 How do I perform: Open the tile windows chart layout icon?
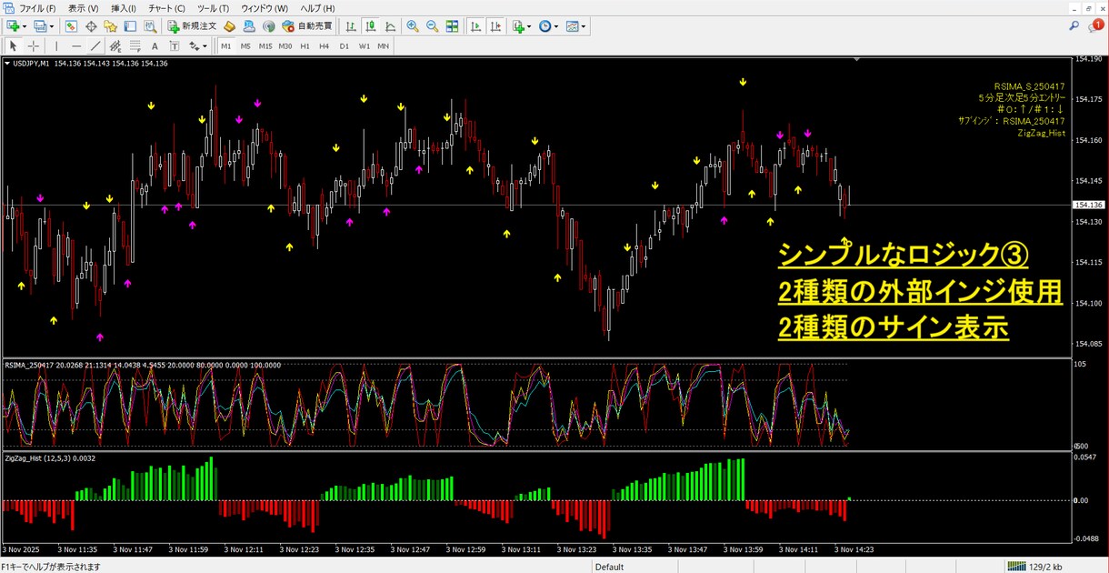tap(452, 26)
